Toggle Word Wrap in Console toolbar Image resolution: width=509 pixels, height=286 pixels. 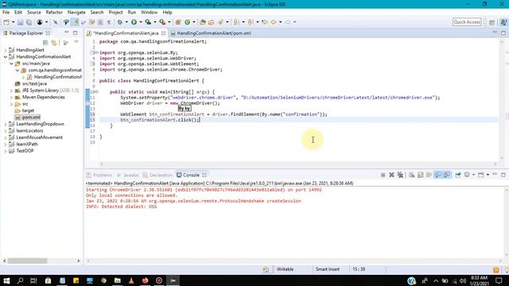pyautogui.click(x=429, y=175)
